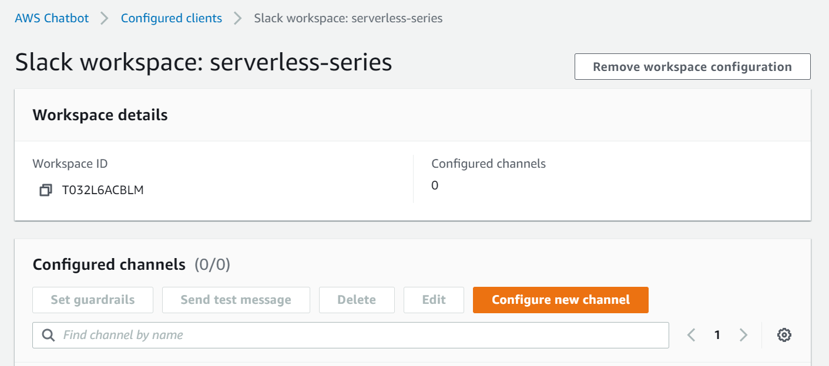The width and height of the screenshot is (829, 366).
Task: Go to previous page of channels
Action: 691,335
